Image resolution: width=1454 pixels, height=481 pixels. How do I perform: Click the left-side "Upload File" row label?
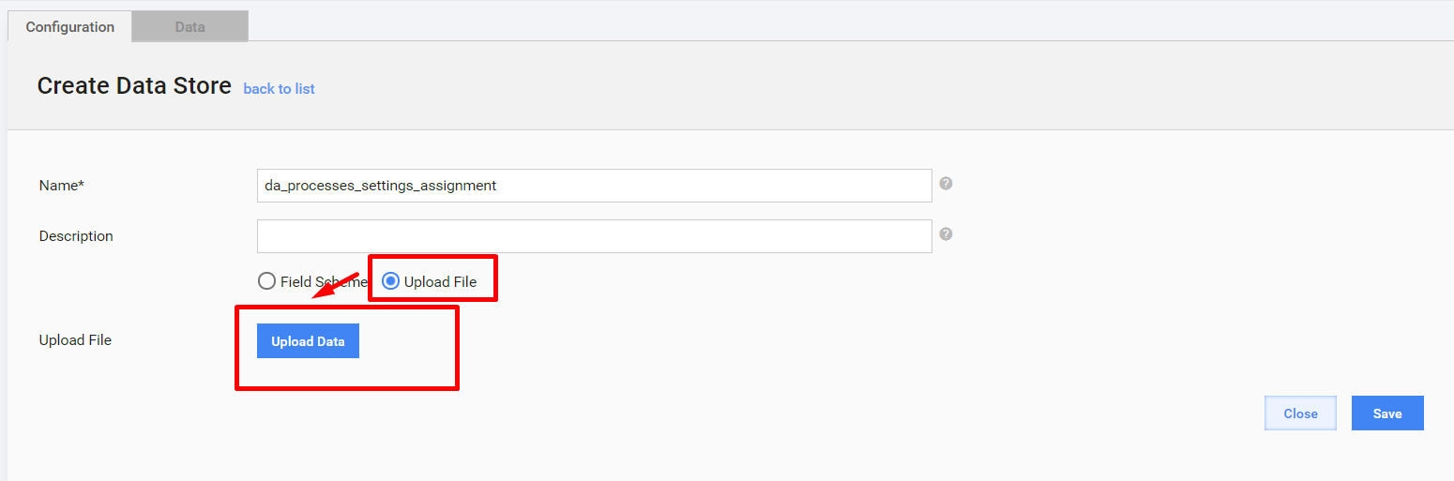[x=75, y=340]
